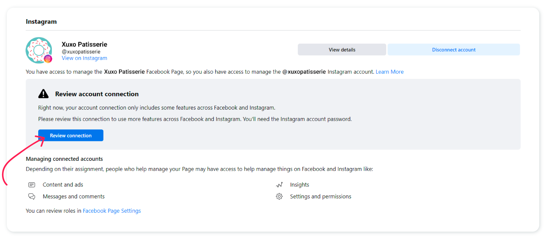Click the Settings and permissions gear icon
This screenshot has height=239, width=546.
click(x=279, y=196)
